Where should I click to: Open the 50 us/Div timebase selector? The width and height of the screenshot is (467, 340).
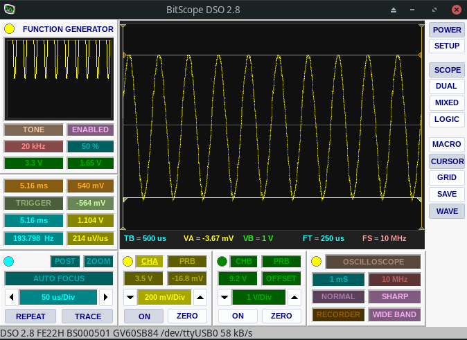[x=58, y=297]
